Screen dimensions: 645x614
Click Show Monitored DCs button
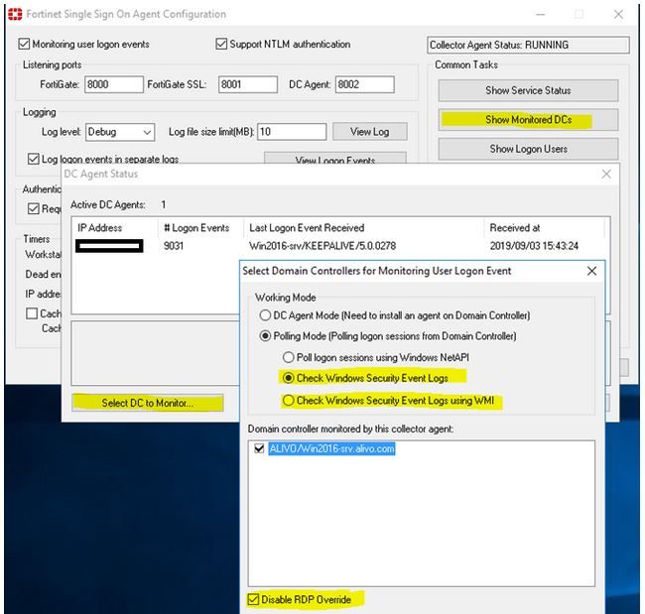[528, 120]
